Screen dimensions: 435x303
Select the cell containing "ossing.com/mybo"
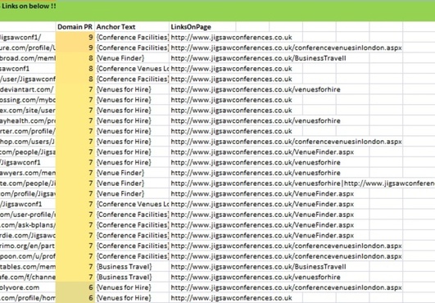(x=28, y=100)
